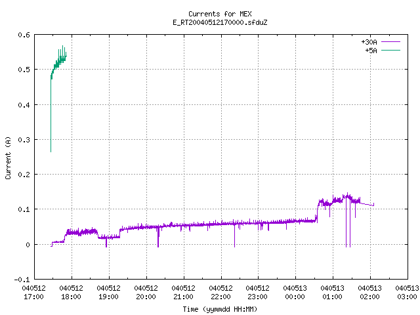Click the x-axis label 'Time (yymmdd HH:MM)'
This screenshot has height=315, width=420.
click(x=220, y=309)
